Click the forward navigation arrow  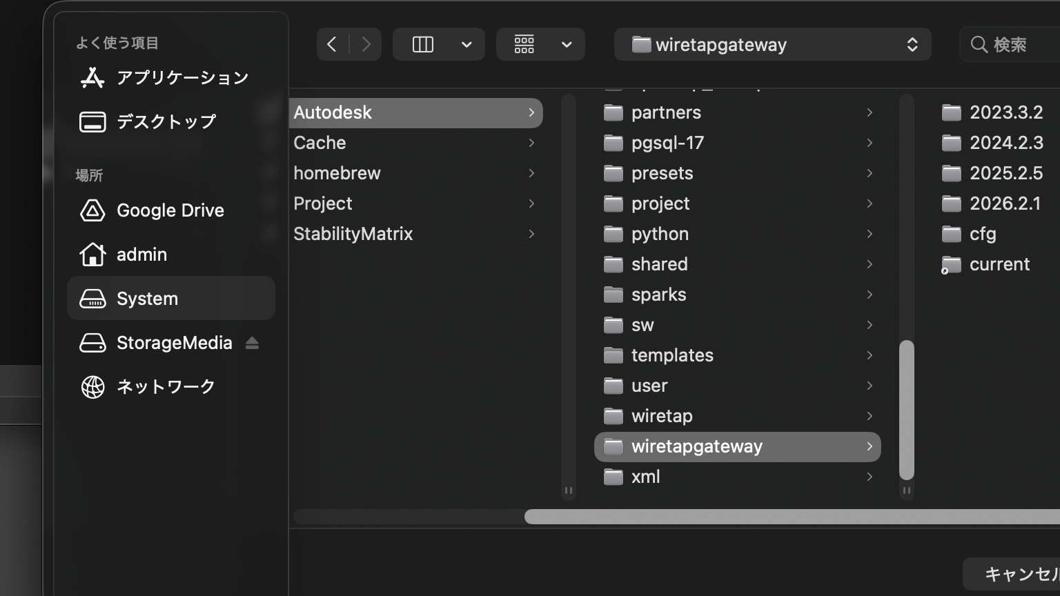pos(366,45)
